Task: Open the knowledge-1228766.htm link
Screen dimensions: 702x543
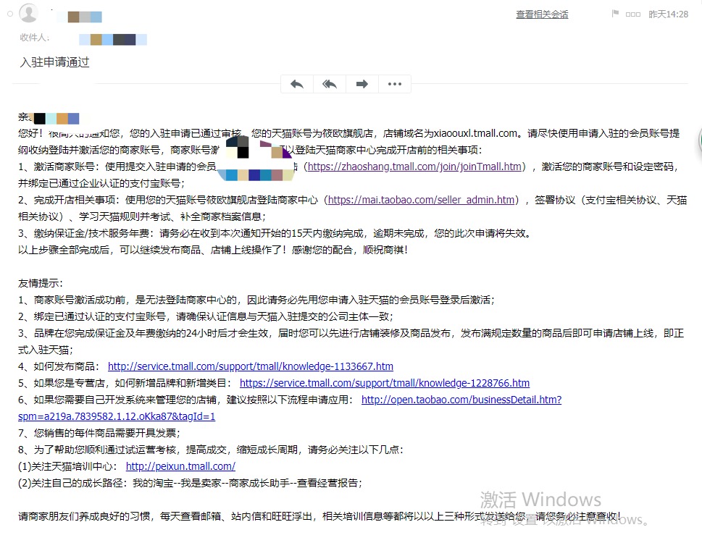Action: coord(385,383)
